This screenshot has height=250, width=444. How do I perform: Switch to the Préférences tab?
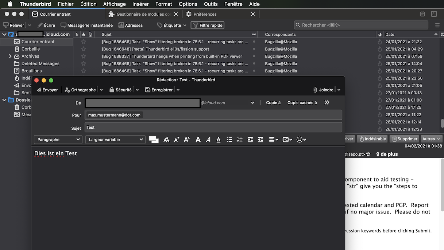tap(205, 14)
